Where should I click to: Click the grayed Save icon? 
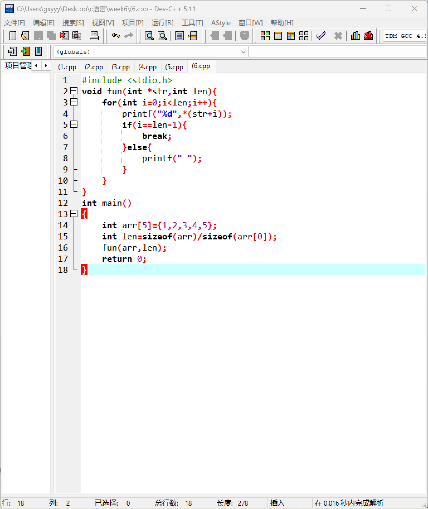(38, 36)
